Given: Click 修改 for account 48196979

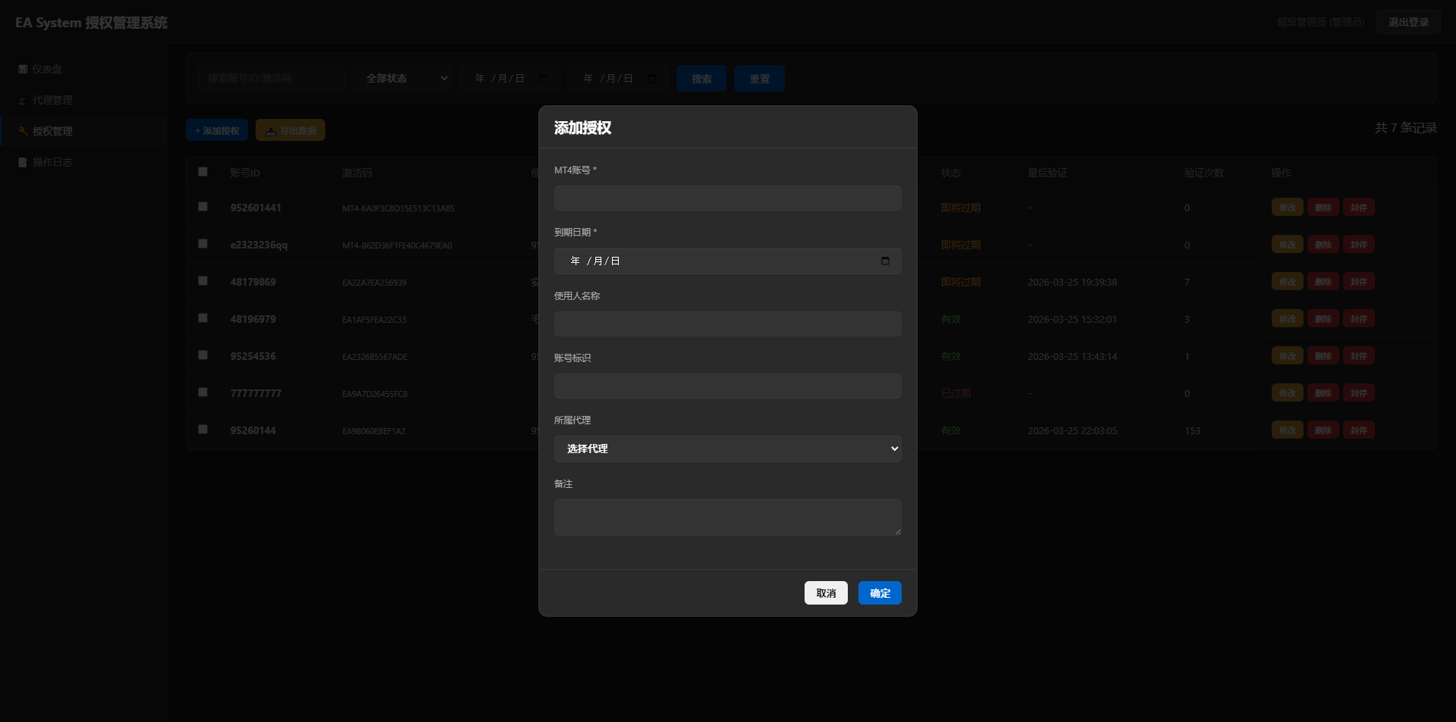Looking at the screenshot, I should click(x=1287, y=319).
